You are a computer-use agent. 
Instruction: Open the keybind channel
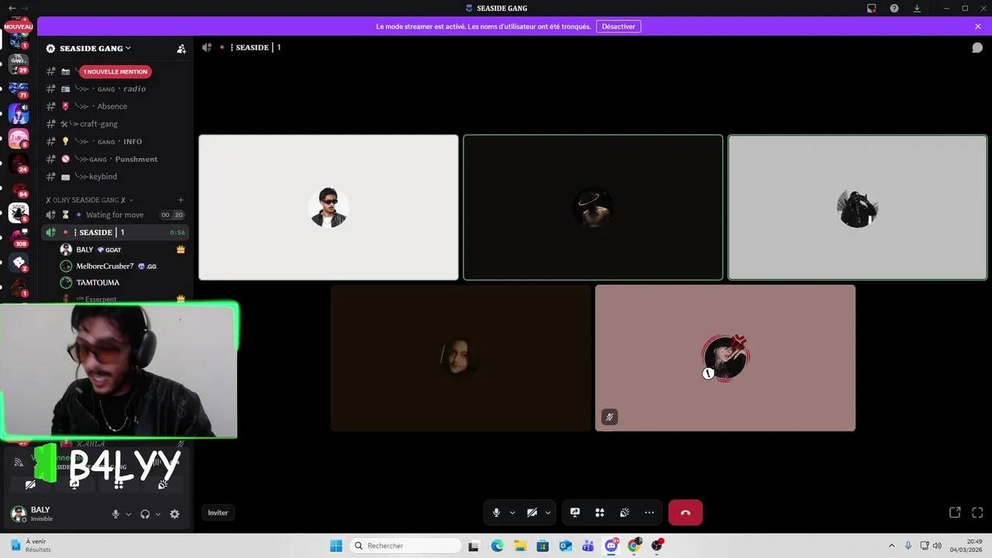pos(116,177)
